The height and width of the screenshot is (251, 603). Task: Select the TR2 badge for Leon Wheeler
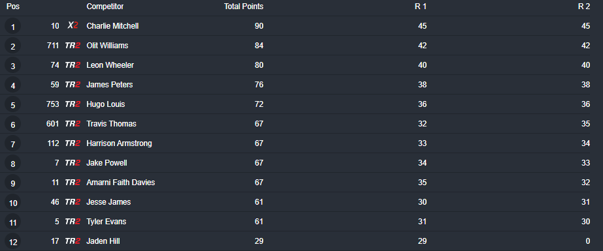tap(73, 65)
